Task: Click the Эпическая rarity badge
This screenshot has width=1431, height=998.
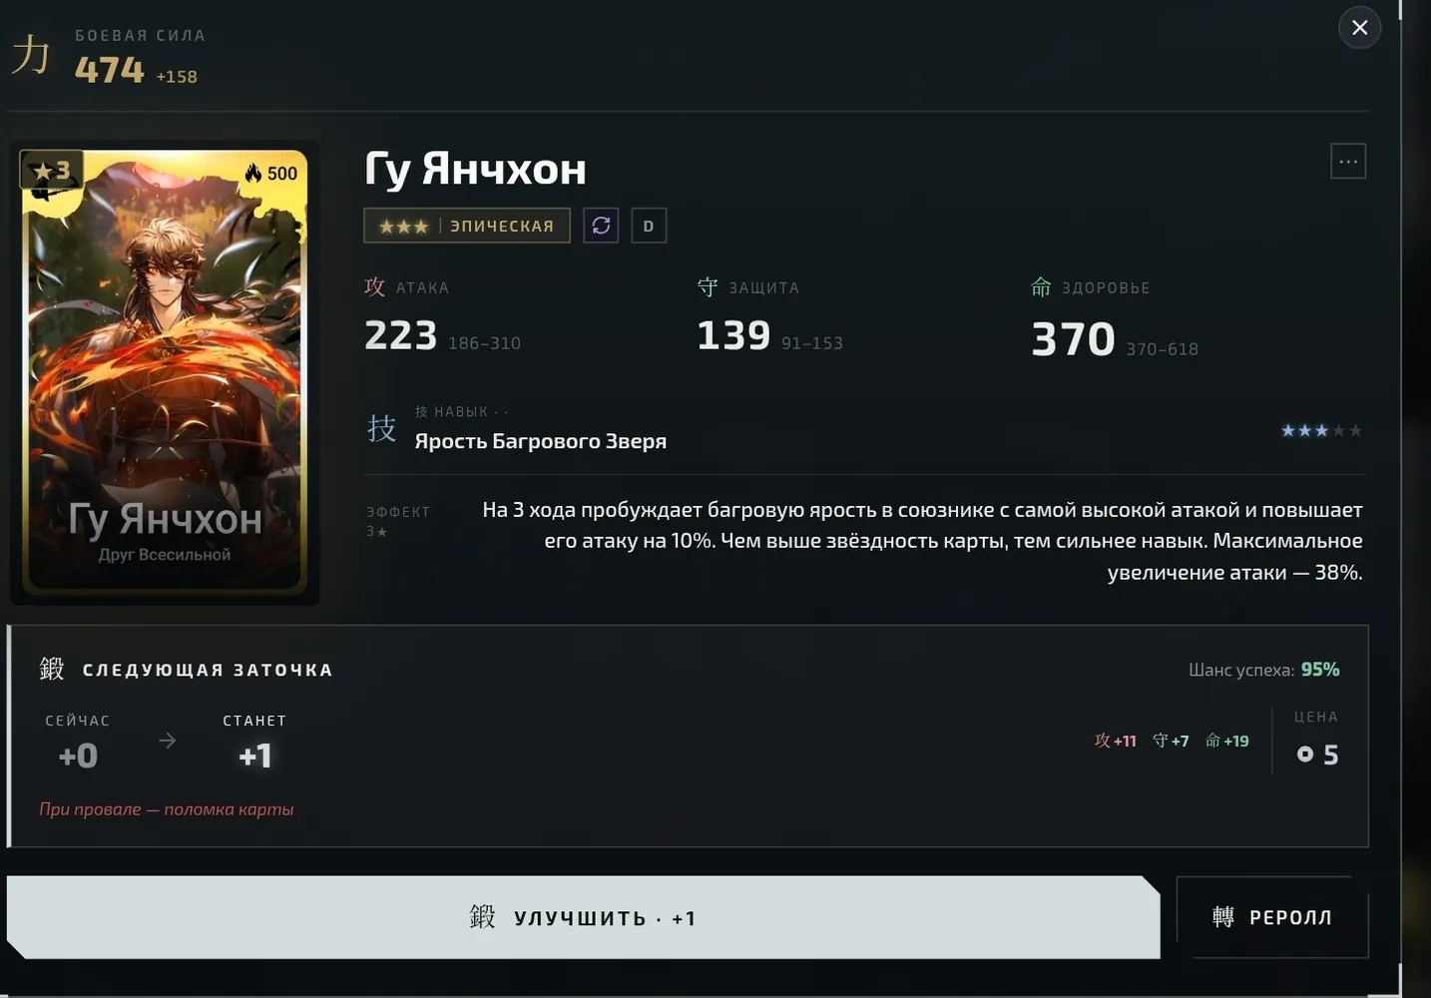Action: [x=467, y=226]
